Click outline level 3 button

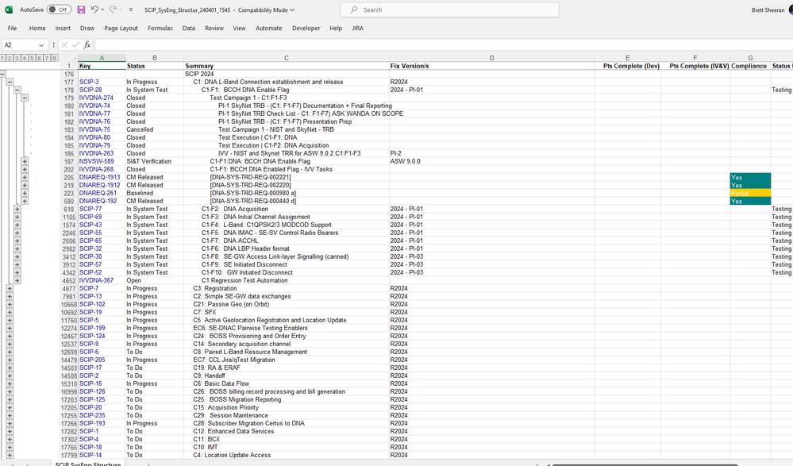17,58
